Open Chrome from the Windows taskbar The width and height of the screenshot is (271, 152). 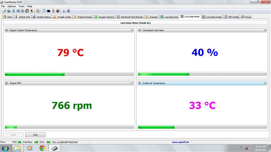42,148
